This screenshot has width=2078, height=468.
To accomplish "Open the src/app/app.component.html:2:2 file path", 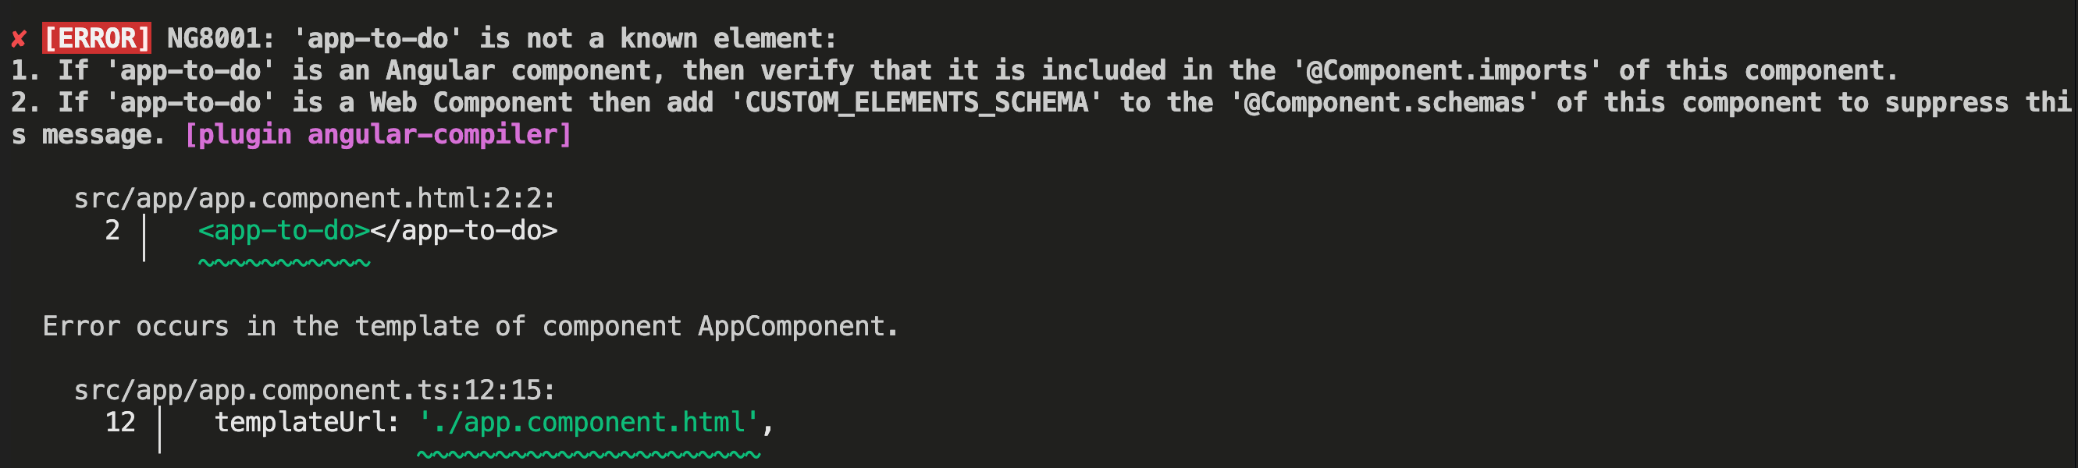I will tap(315, 199).
